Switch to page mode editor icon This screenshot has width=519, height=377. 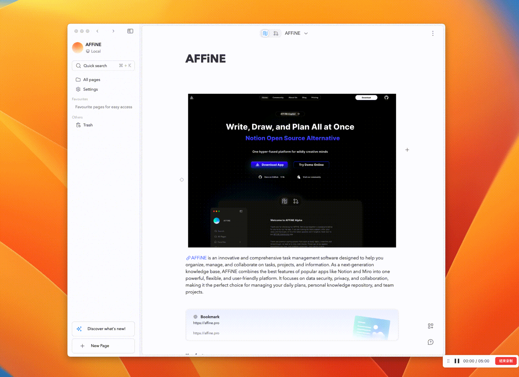tap(265, 33)
